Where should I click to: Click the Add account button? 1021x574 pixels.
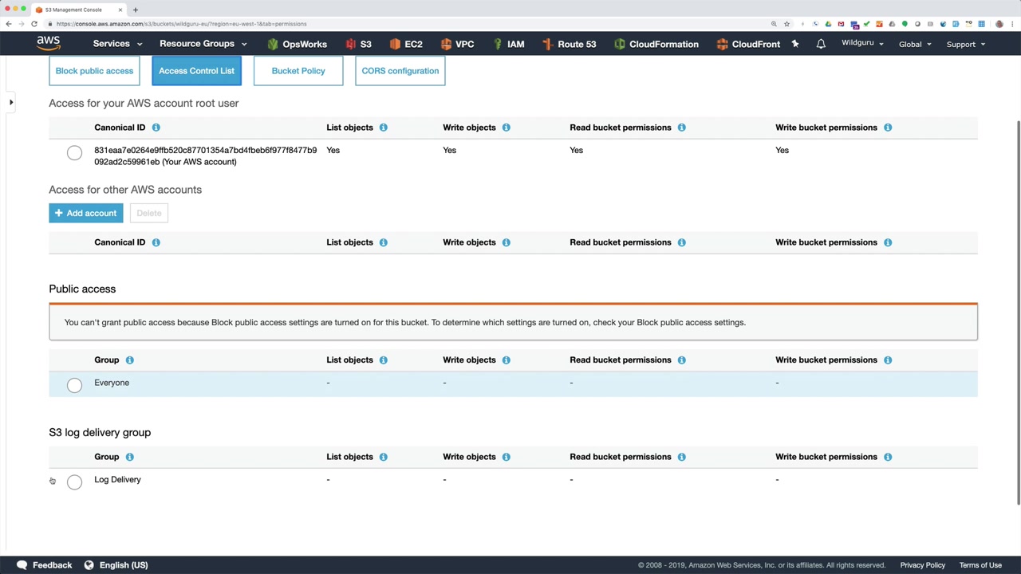click(x=86, y=213)
